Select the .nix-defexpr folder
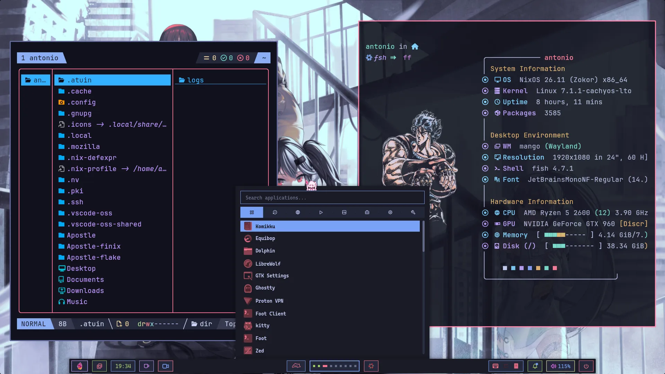The width and height of the screenshot is (665, 374). (x=113, y=158)
